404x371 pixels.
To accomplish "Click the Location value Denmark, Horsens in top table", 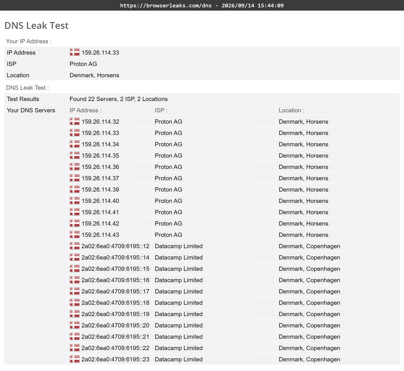I will [94, 75].
